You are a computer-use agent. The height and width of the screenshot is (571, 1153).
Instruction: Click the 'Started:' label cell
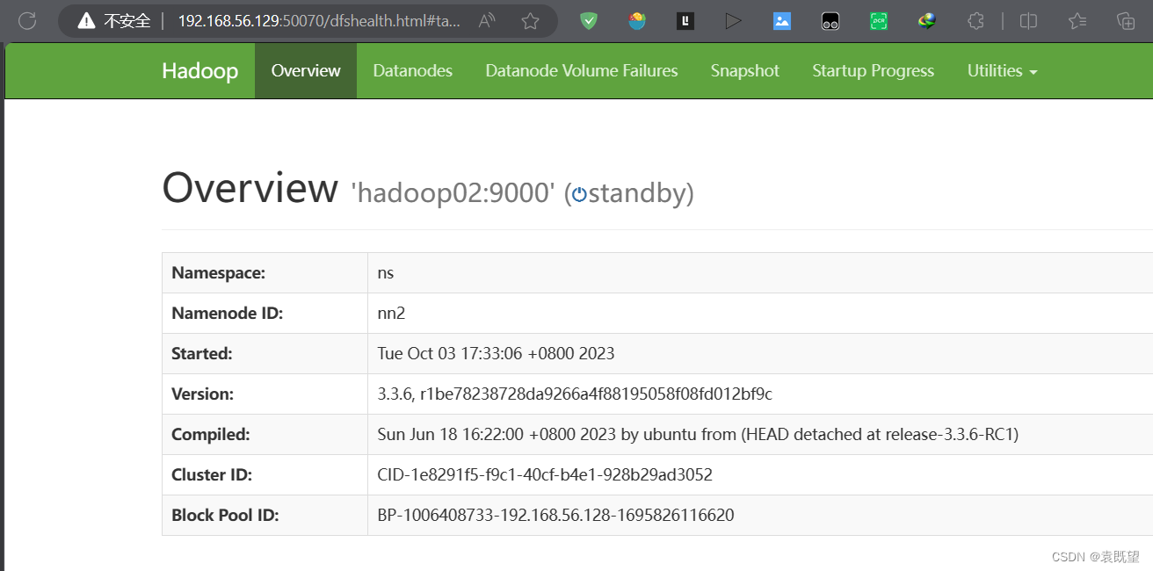pyautogui.click(x=265, y=354)
